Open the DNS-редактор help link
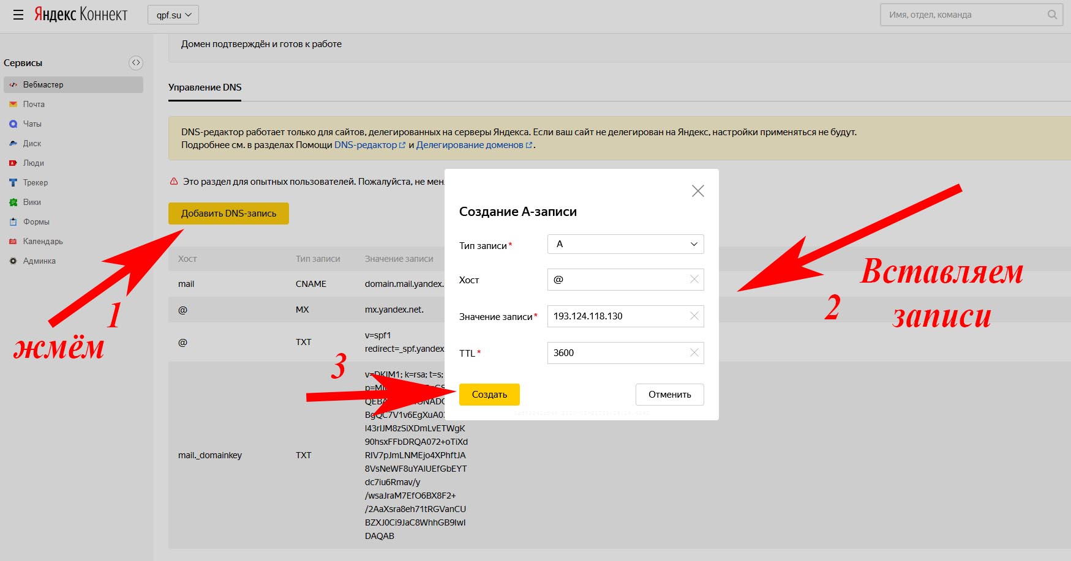Image resolution: width=1071 pixels, height=561 pixels. 369,145
